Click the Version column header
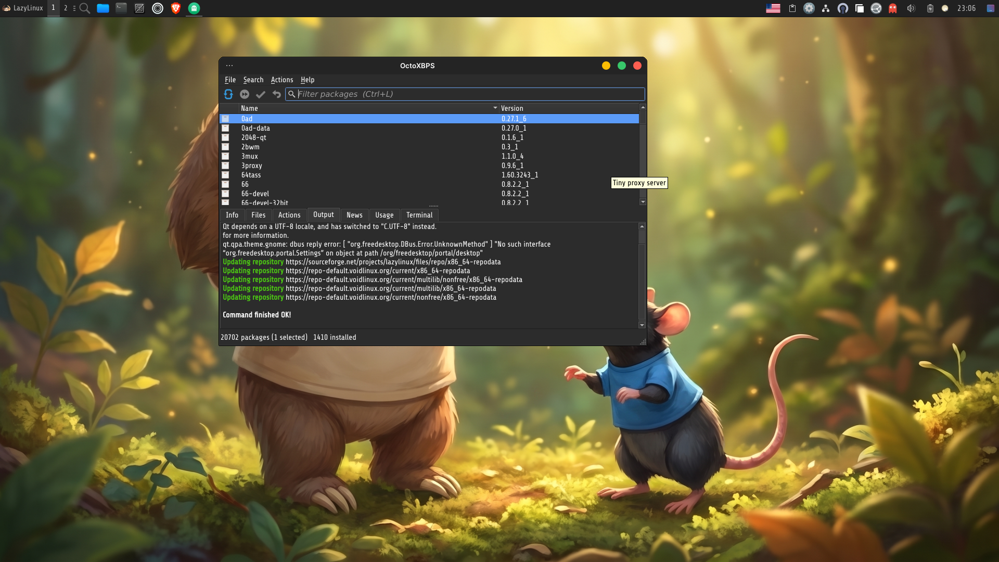 (569, 108)
